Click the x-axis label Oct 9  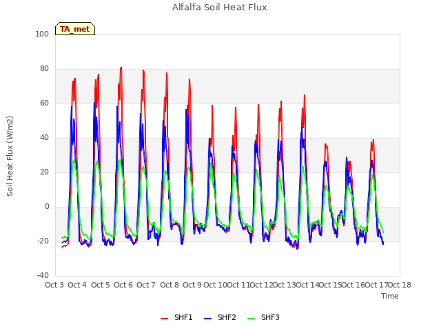pos(192,285)
